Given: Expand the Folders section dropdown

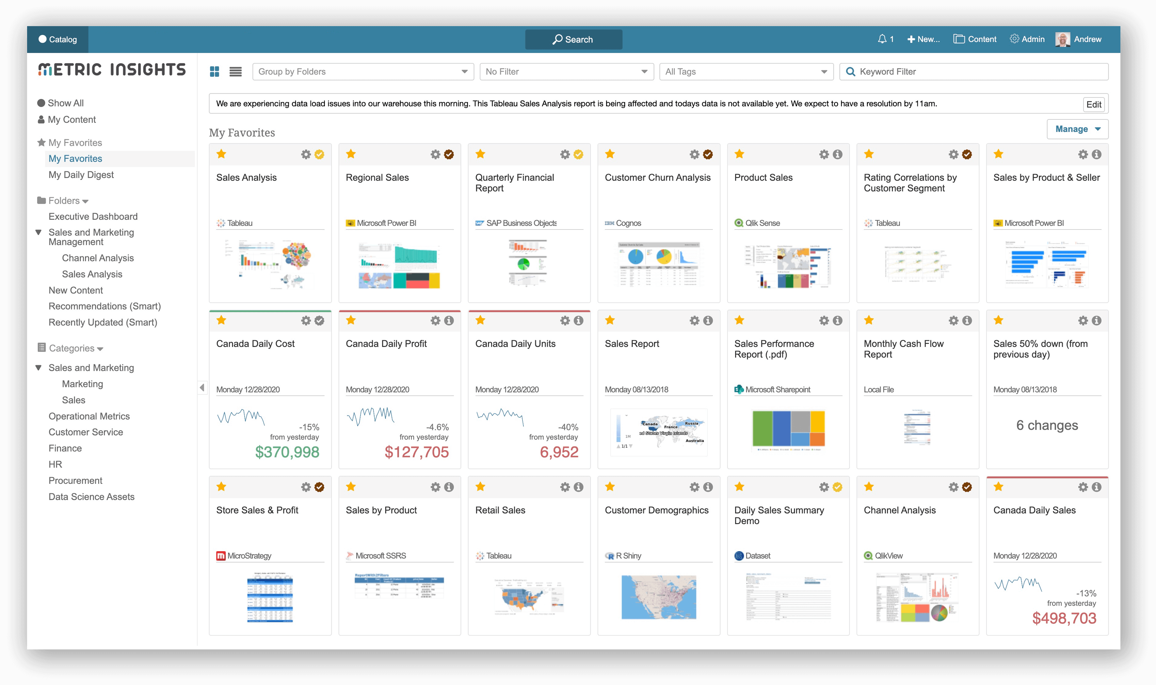Looking at the screenshot, I should coord(85,201).
